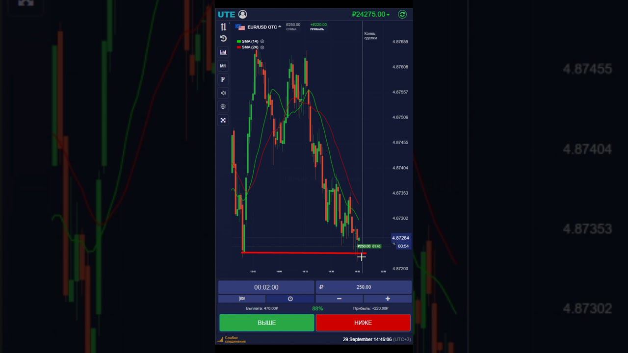The image size is (628, 353).
Task: Select the SMA (14) indicator label
Action: click(250, 41)
